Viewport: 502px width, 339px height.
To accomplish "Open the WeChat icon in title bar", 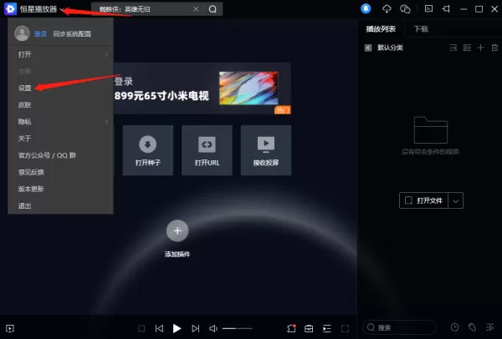I will (405, 8).
